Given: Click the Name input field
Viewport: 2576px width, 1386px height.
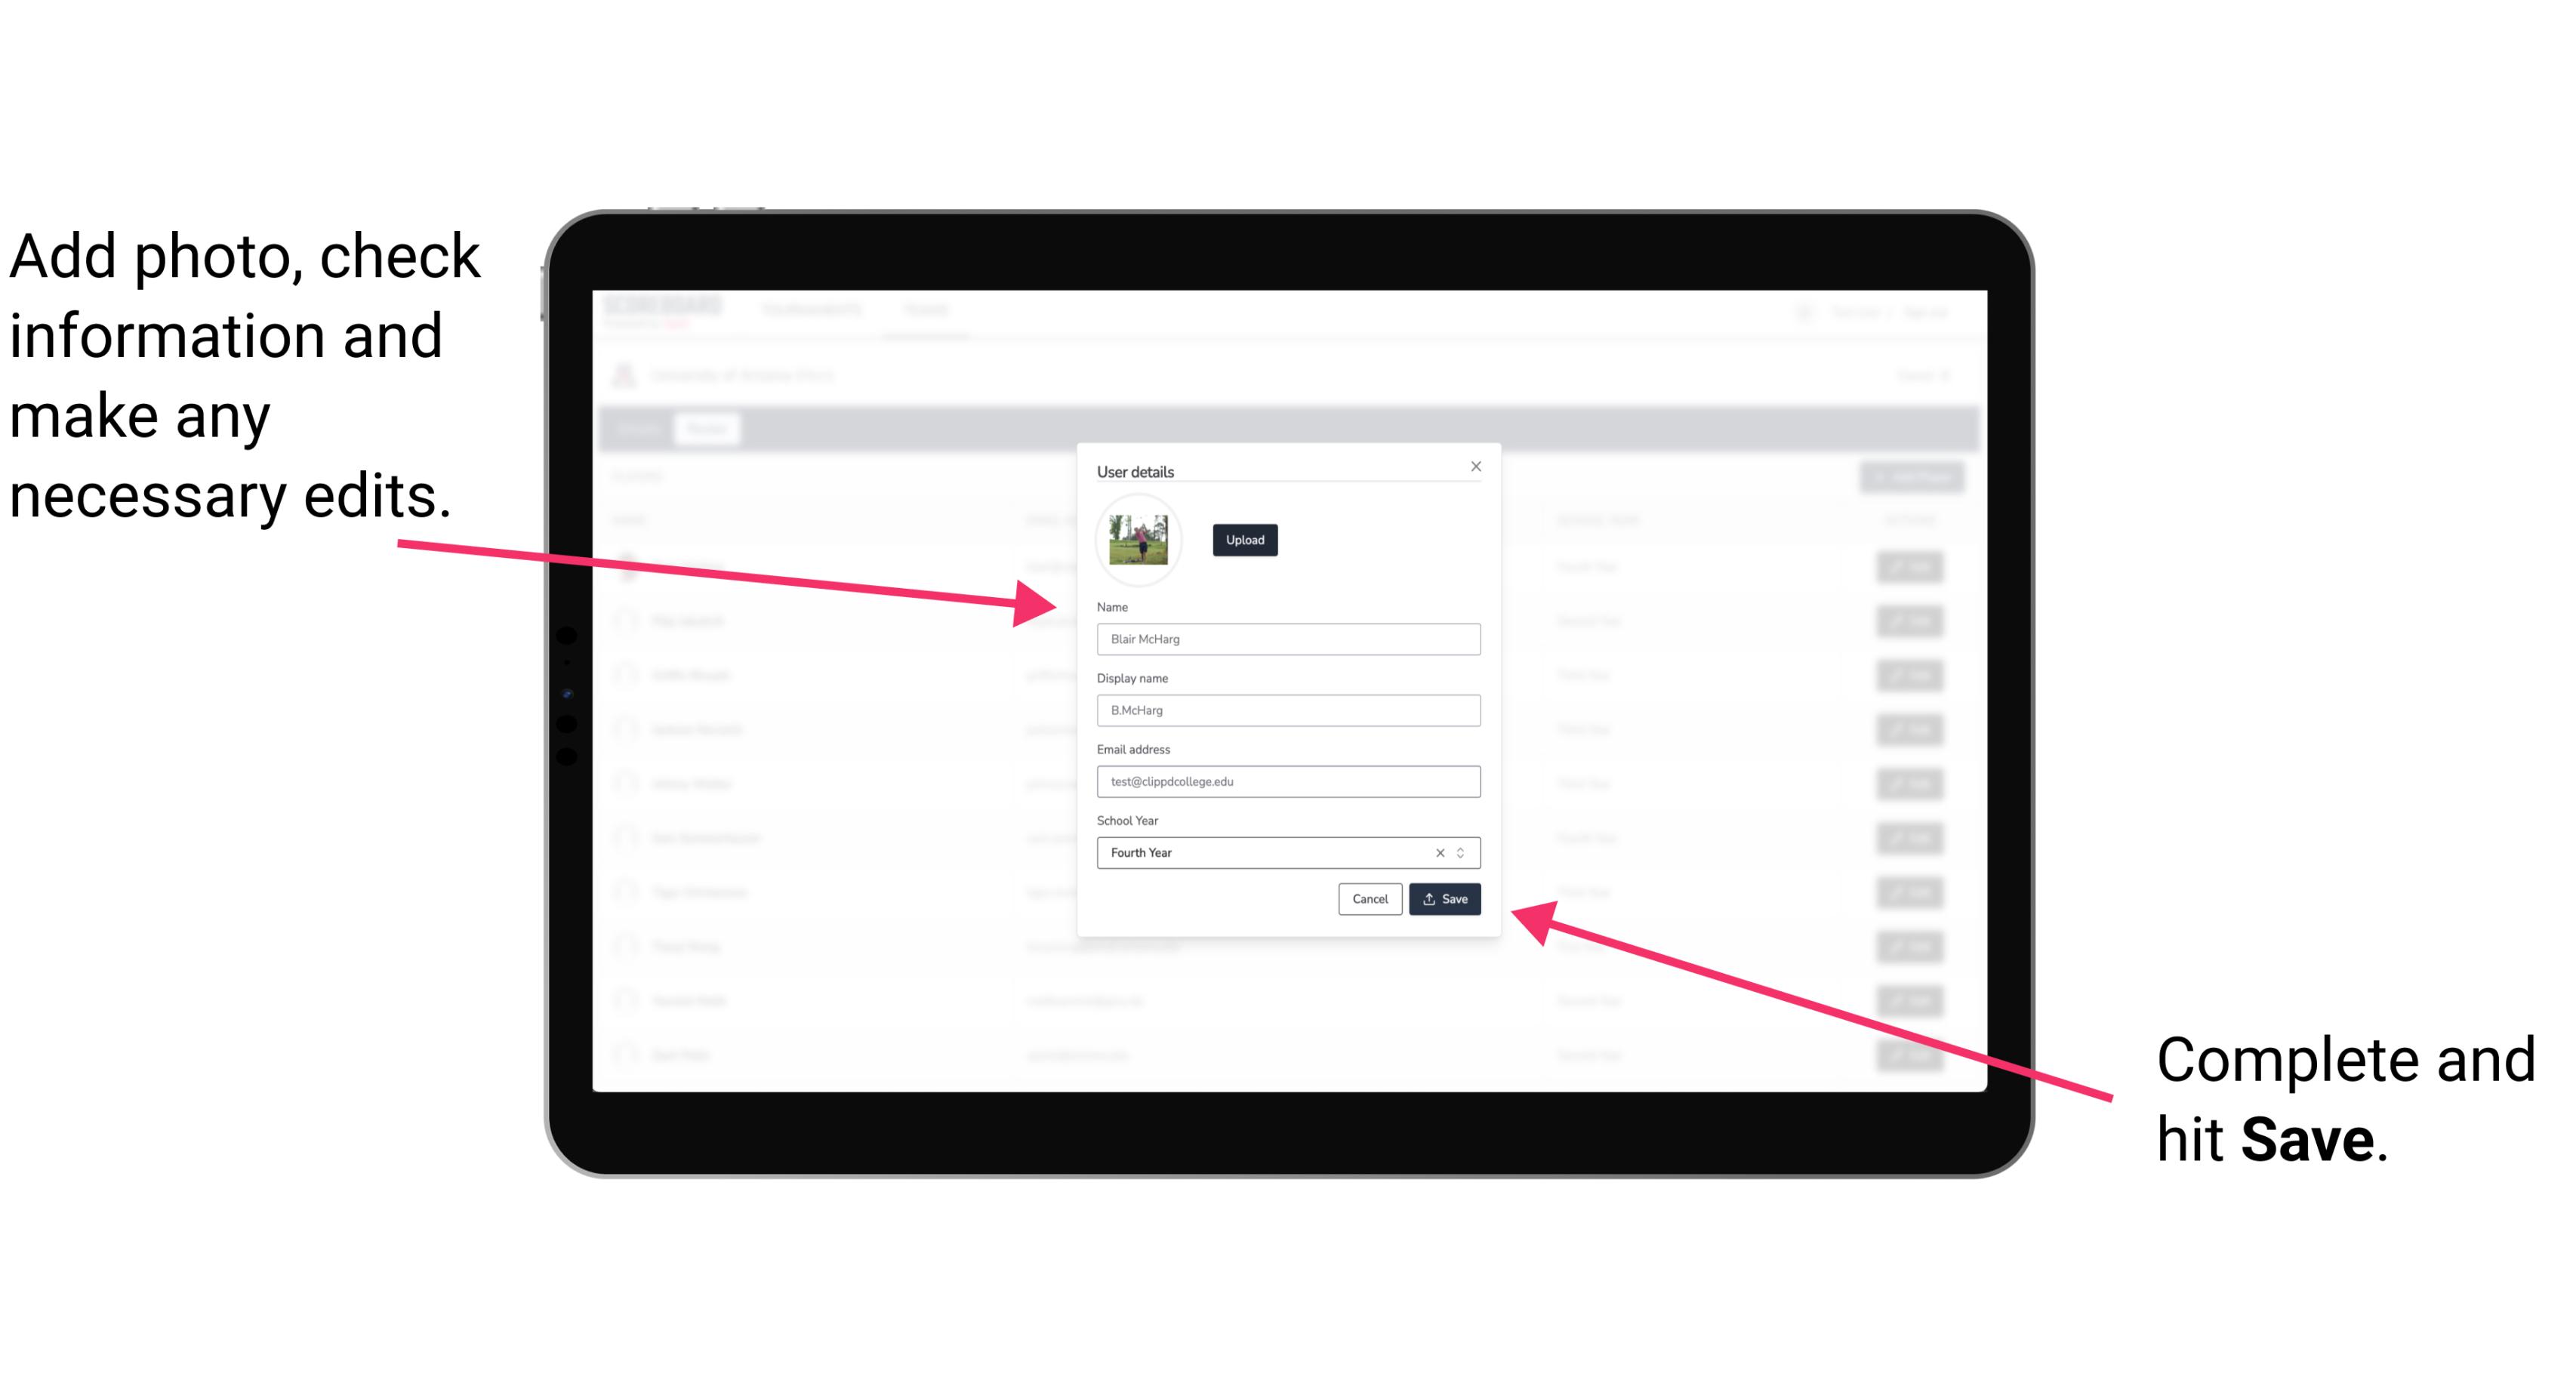Looking at the screenshot, I should pyautogui.click(x=1286, y=639).
